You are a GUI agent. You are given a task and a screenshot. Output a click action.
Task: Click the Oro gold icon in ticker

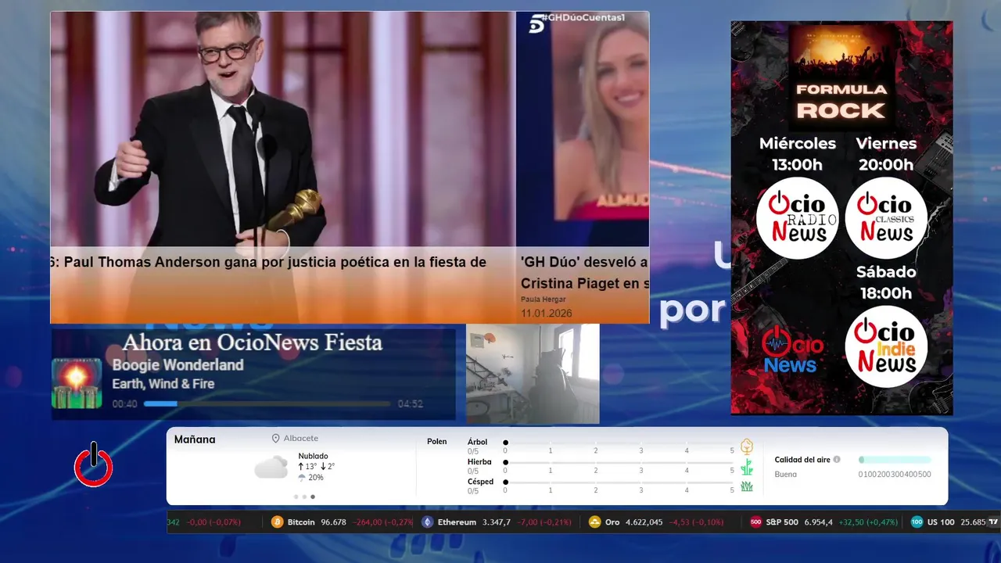(594, 522)
